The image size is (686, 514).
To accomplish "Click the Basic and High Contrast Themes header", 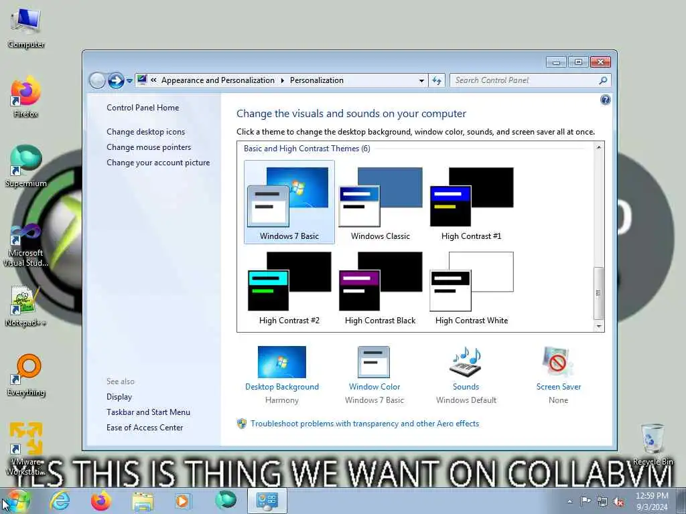I will tap(307, 149).
